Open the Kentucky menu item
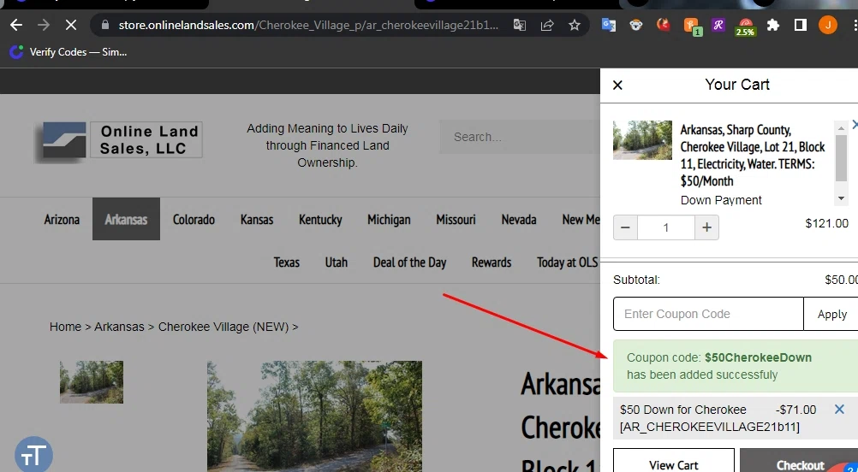This screenshot has height=472, width=858. 320,220
